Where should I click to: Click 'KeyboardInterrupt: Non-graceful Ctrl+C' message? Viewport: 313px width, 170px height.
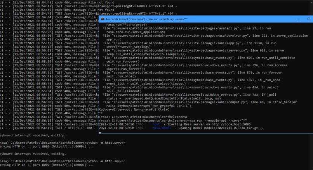(134, 109)
